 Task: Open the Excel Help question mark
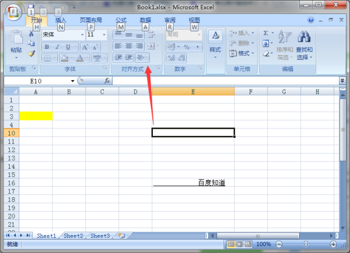310,20
